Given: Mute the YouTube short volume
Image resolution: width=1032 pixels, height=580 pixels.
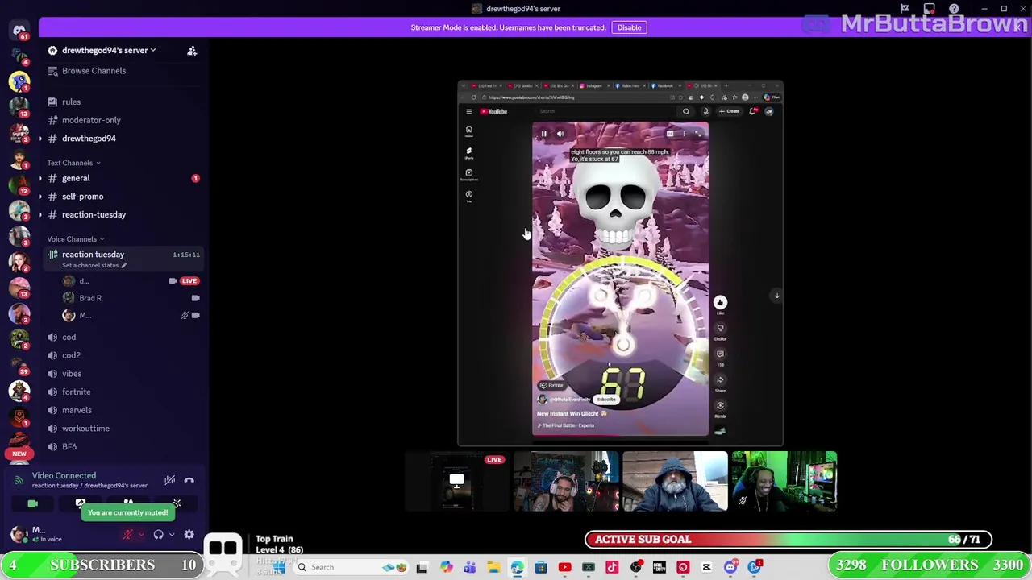Looking at the screenshot, I should point(560,134).
